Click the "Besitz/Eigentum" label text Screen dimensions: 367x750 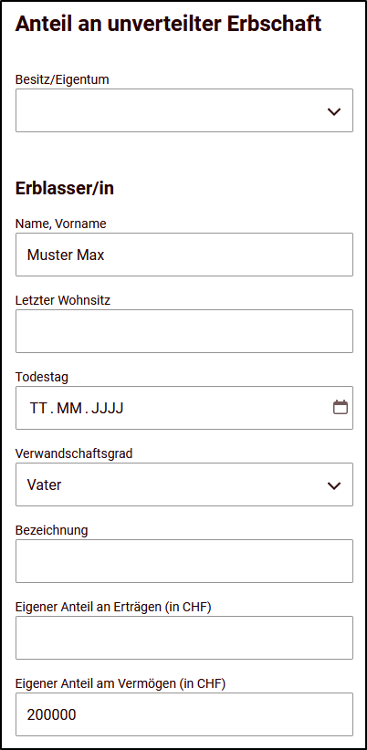[x=62, y=79]
